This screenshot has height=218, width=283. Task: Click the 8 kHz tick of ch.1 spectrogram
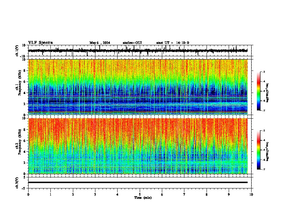(x=25, y=71)
